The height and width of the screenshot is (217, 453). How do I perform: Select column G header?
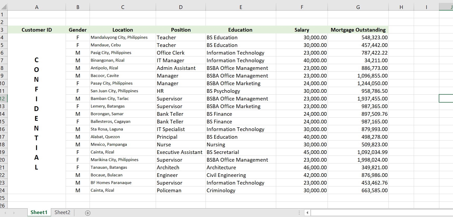tap(358, 7)
